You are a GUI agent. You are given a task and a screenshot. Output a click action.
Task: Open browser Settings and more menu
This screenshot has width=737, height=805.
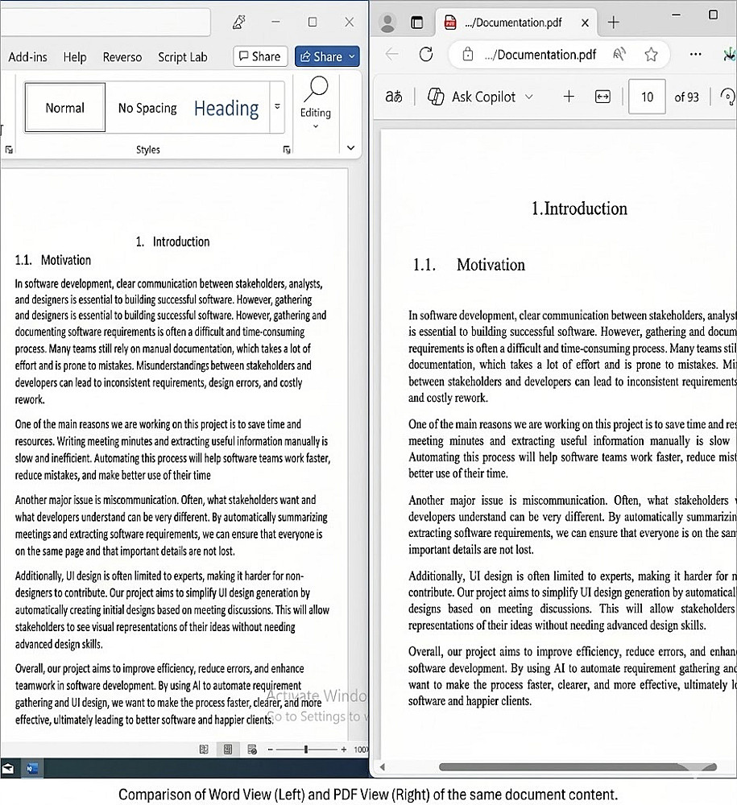coord(695,55)
